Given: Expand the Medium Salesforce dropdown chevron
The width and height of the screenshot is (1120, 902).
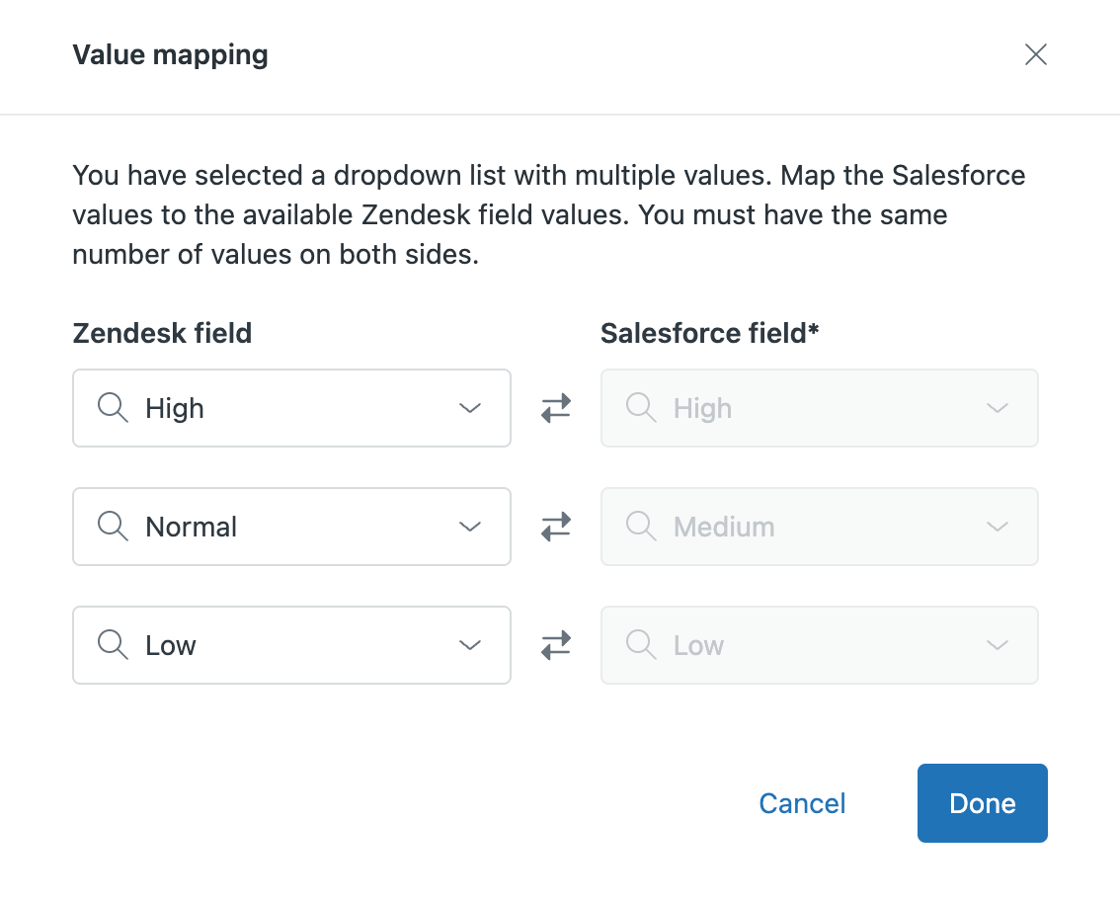Looking at the screenshot, I should pos(998,526).
